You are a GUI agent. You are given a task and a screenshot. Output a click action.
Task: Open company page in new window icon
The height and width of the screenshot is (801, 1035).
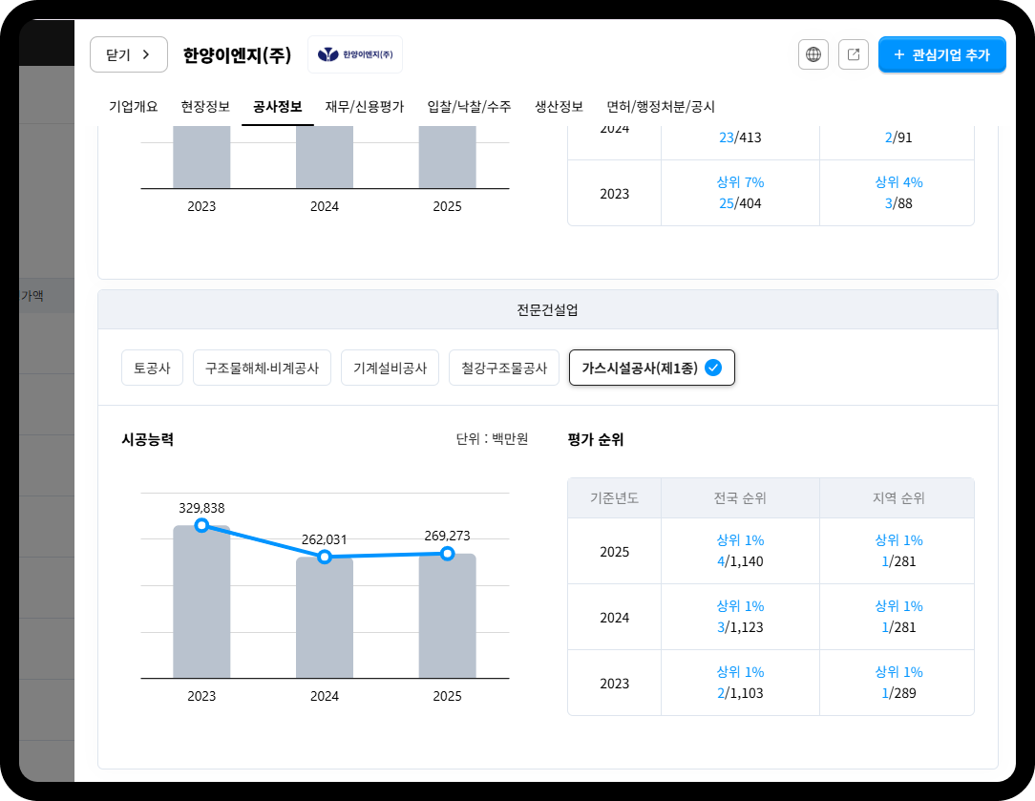click(x=854, y=54)
